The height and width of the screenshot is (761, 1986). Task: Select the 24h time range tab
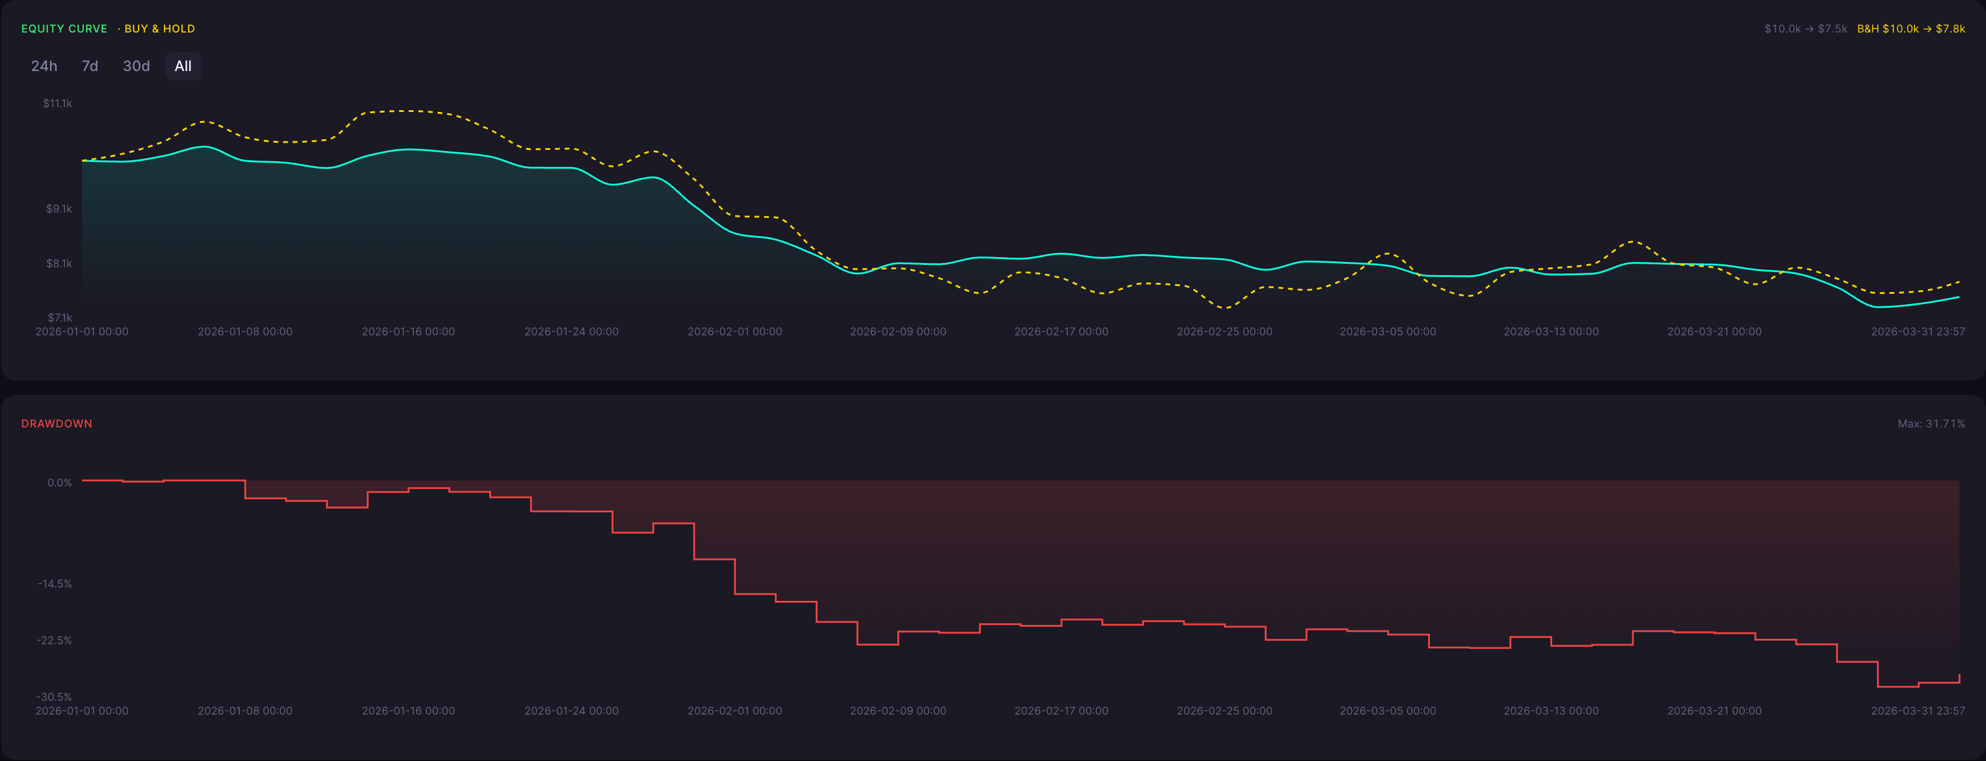click(x=44, y=66)
